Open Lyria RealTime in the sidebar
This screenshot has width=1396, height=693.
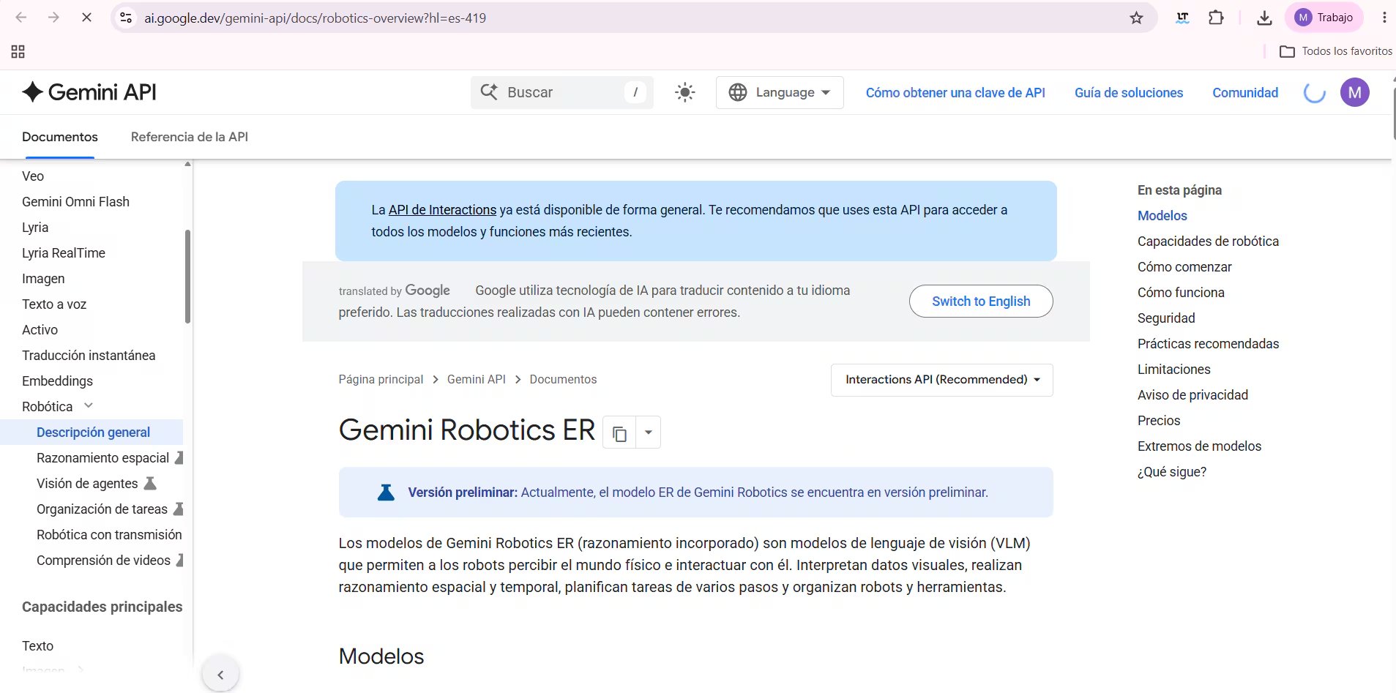[64, 253]
